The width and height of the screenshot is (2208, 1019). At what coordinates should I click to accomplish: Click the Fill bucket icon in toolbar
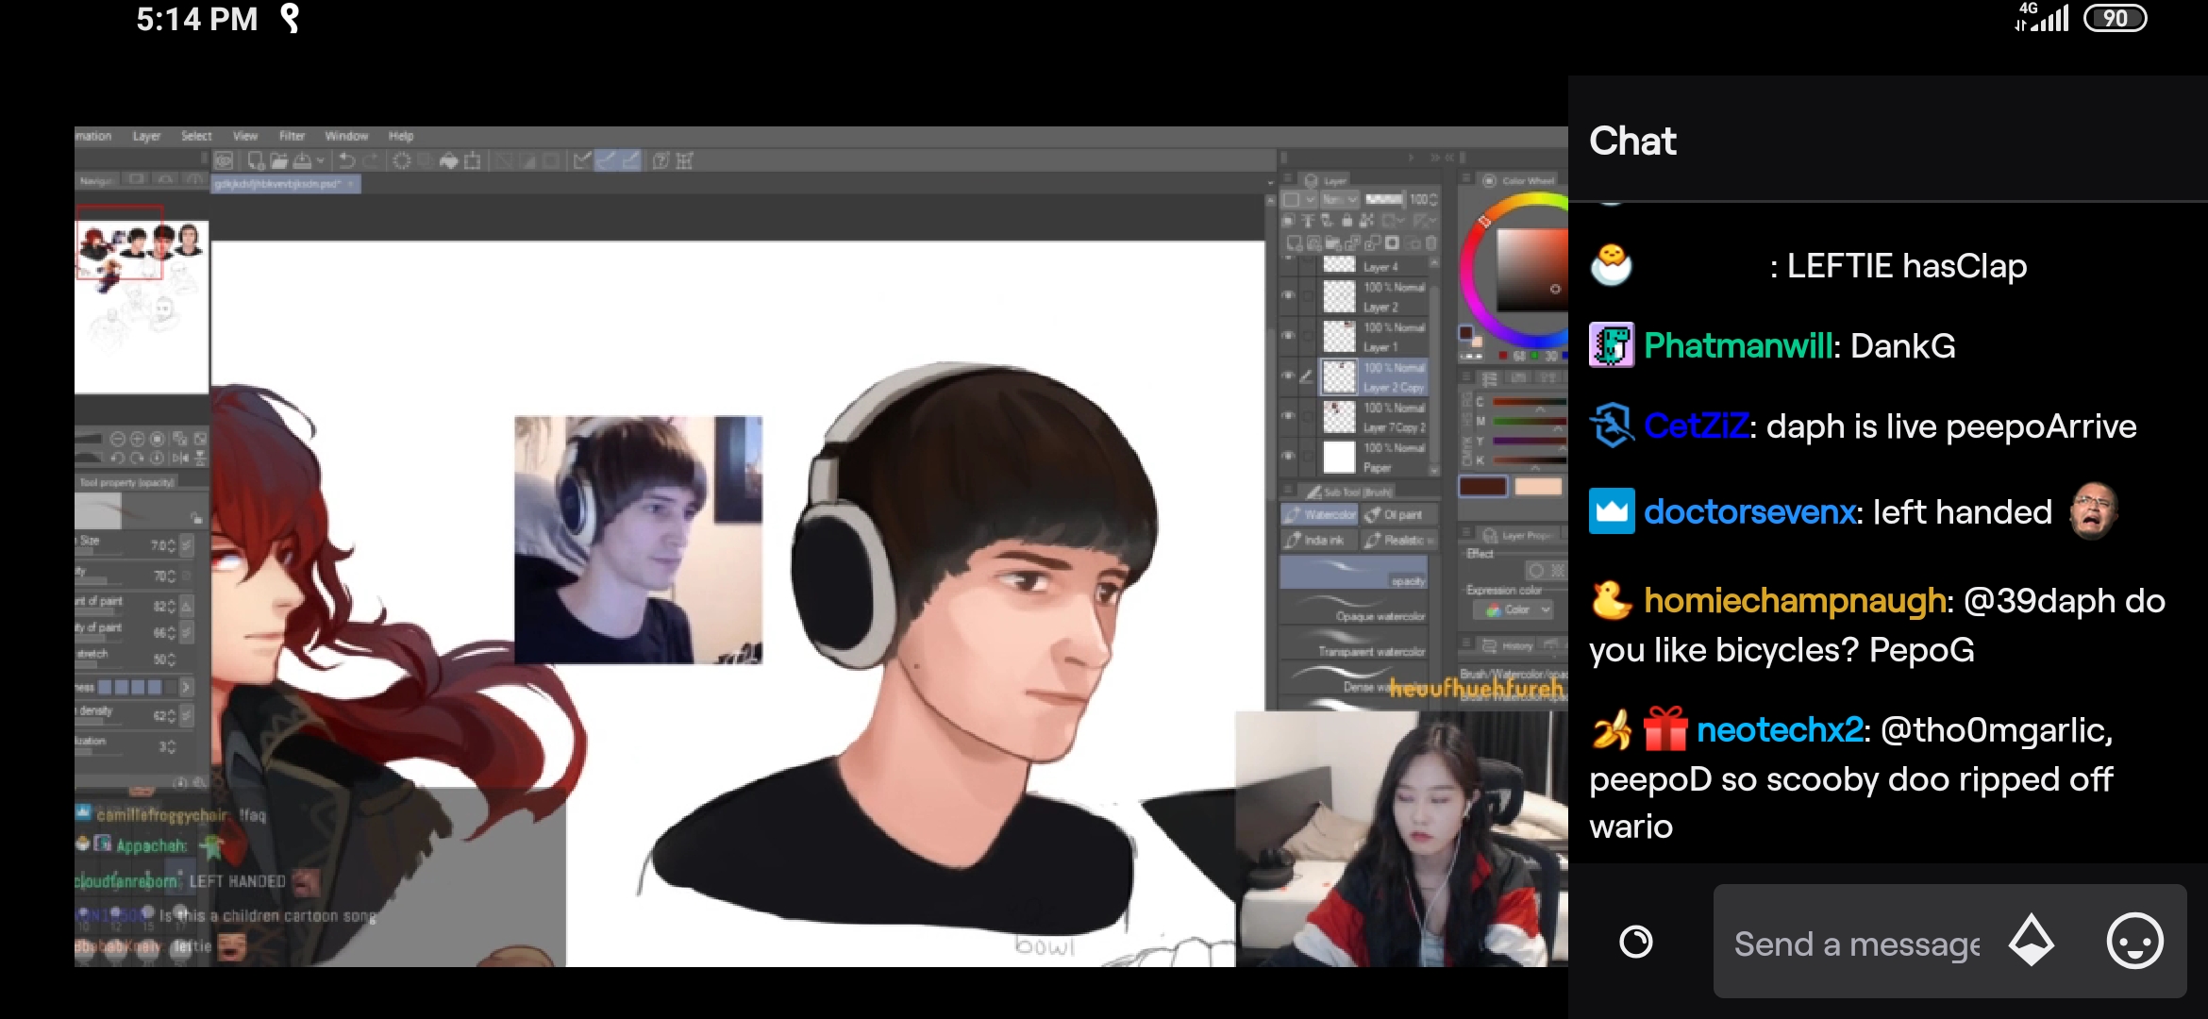click(x=449, y=161)
